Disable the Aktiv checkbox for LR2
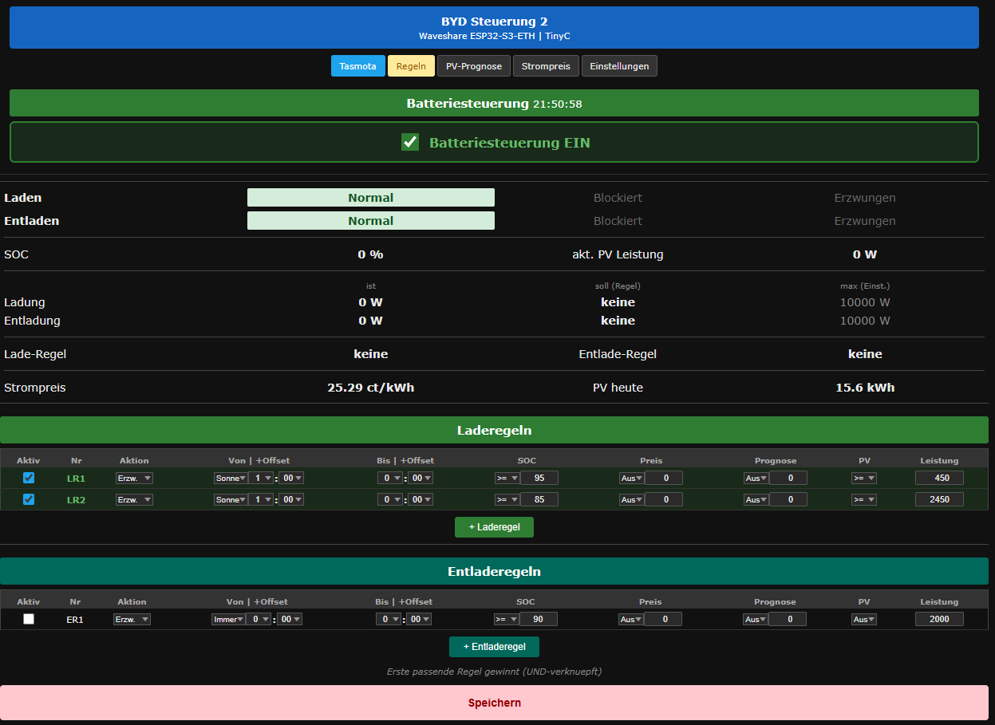Image resolution: width=995 pixels, height=725 pixels. (29, 499)
